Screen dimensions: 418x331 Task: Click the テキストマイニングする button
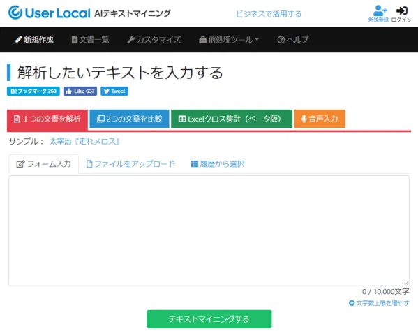coord(209,319)
